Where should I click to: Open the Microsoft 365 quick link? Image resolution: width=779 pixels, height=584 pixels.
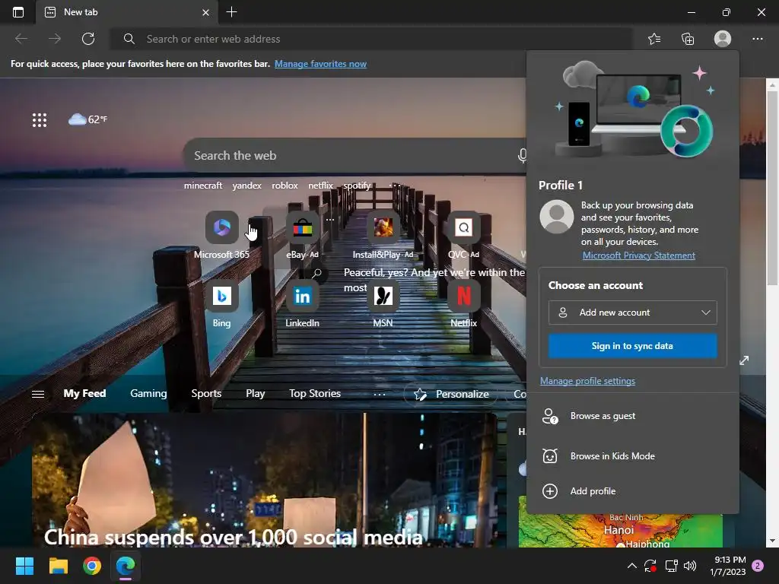[x=221, y=236]
